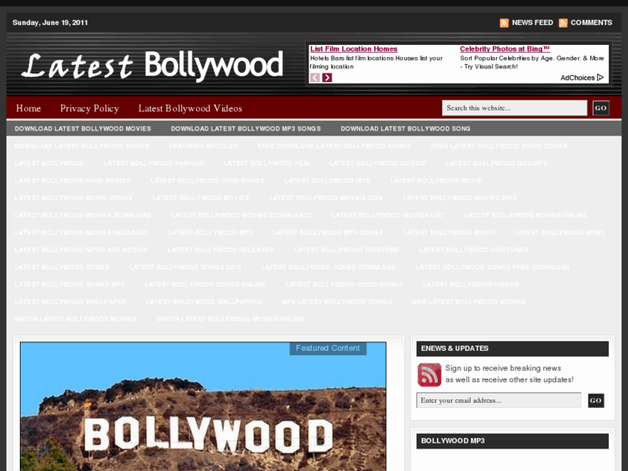The image size is (628, 471).
Task: Click the previous ad arrow icon
Action: pos(314,78)
